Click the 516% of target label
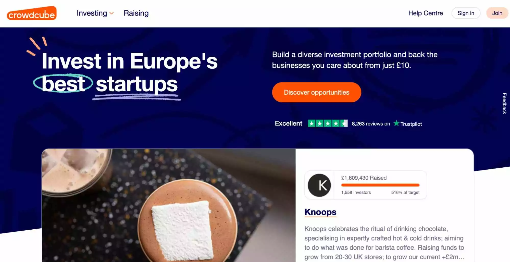The height and width of the screenshot is (262, 510). [x=405, y=193]
